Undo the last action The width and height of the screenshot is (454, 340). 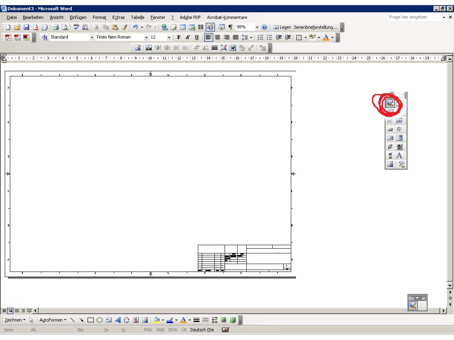[x=135, y=27]
